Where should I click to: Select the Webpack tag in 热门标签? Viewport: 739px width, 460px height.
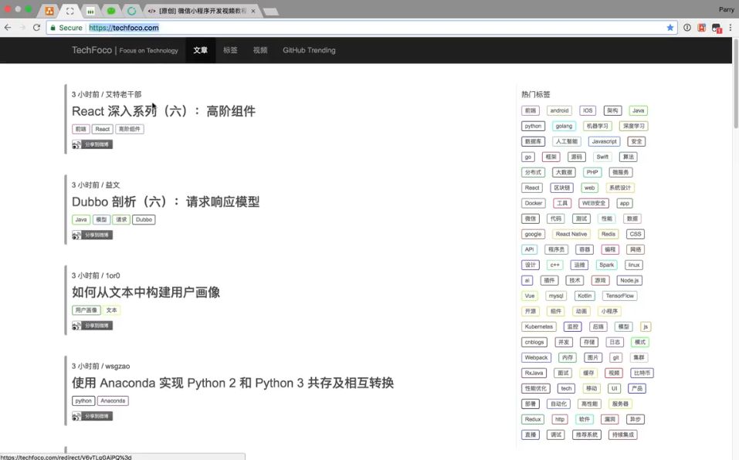[537, 358]
